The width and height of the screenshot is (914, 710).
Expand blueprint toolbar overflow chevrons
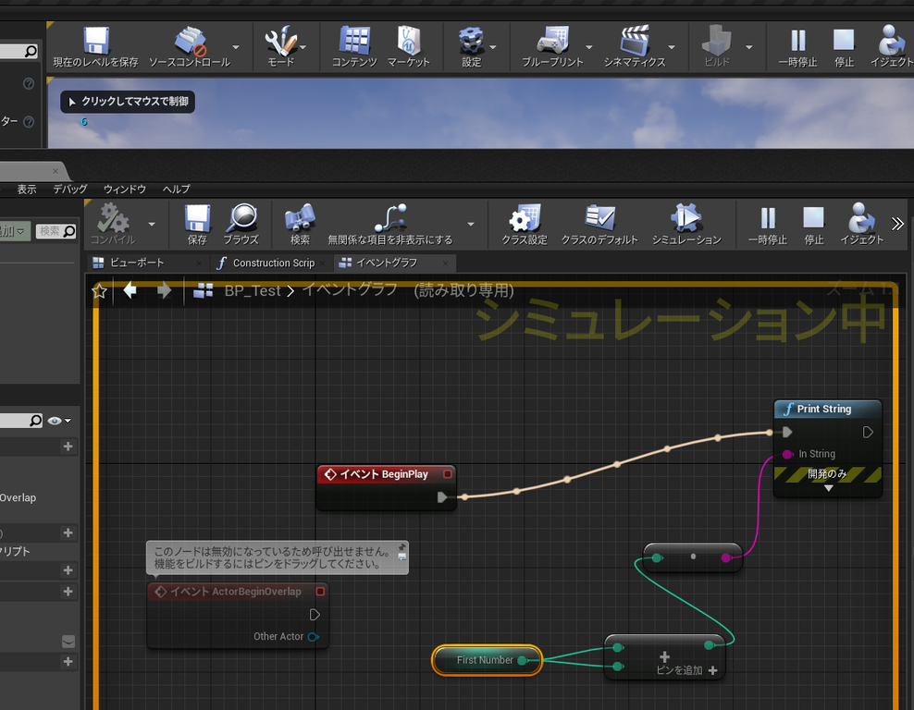click(x=897, y=224)
